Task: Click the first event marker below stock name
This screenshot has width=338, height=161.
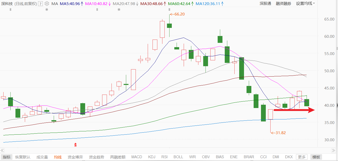Action: coord(10,9)
